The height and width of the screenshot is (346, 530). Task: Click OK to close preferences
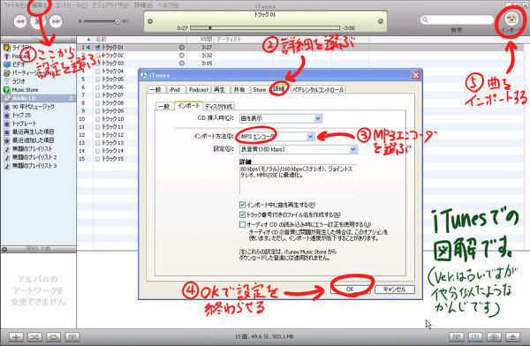coord(350,290)
